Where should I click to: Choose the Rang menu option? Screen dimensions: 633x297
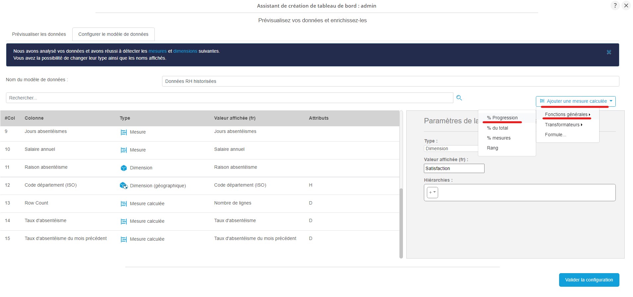click(x=492, y=148)
